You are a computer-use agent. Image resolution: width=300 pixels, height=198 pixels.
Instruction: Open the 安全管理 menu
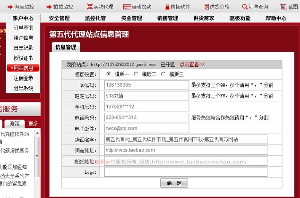point(59,18)
